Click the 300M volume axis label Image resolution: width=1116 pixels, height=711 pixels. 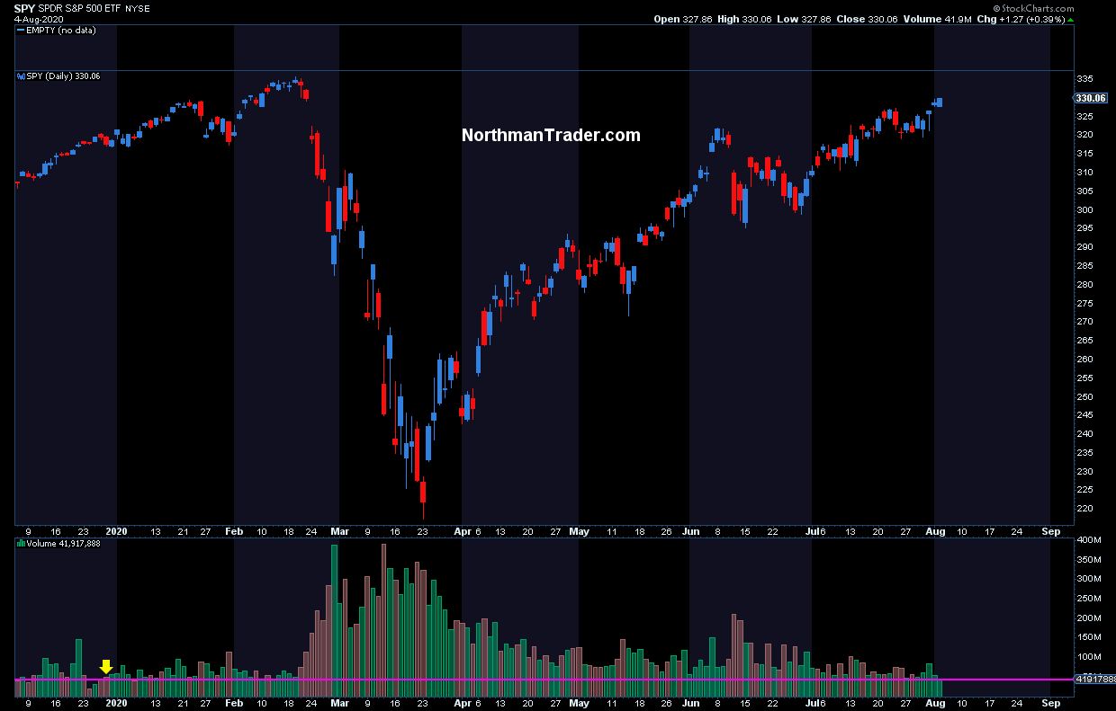(1087, 579)
